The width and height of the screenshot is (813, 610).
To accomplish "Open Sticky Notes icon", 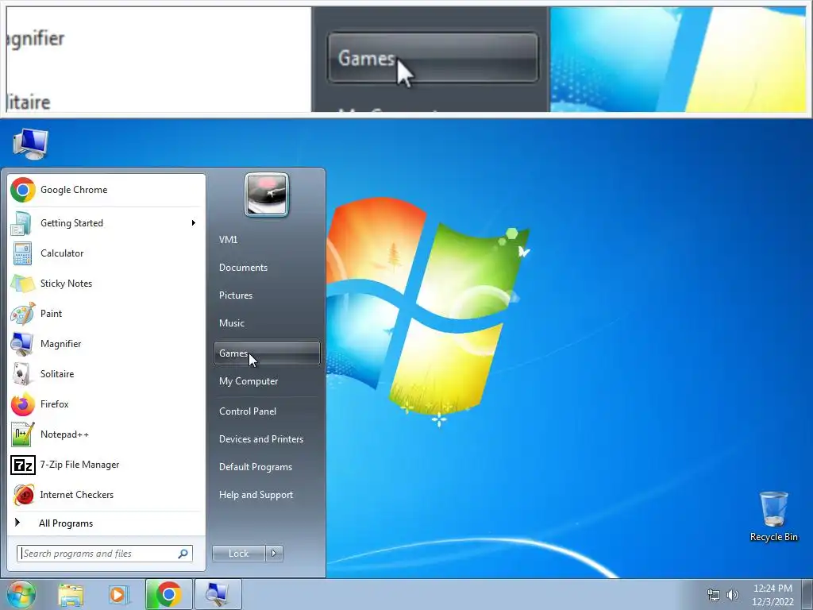I will 21,284.
